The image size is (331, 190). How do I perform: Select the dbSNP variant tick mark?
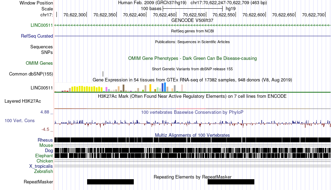click(103, 74)
